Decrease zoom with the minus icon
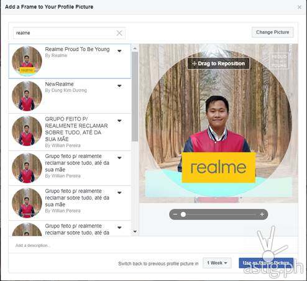This screenshot has width=307, height=281. pos(175,214)
